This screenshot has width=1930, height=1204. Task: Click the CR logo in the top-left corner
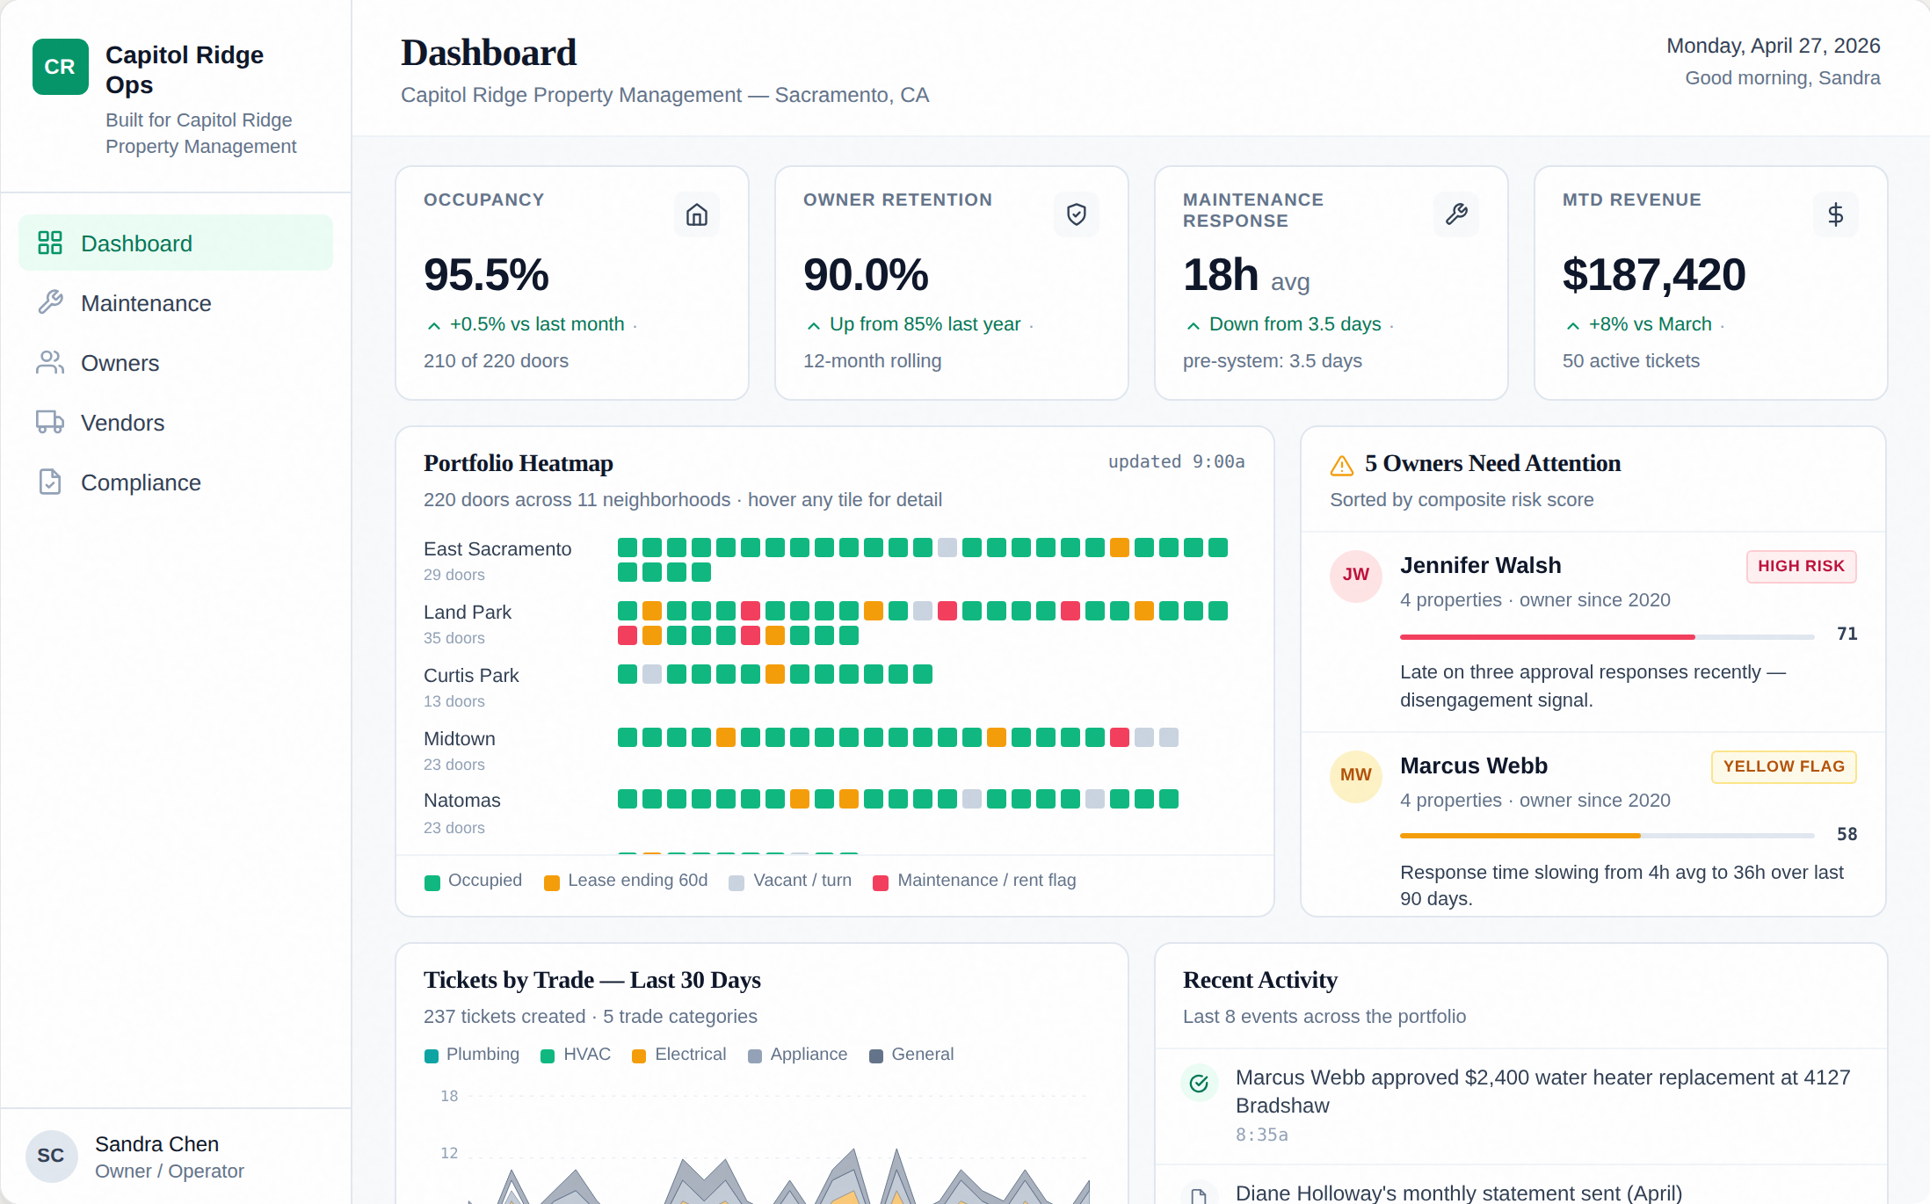60,66
